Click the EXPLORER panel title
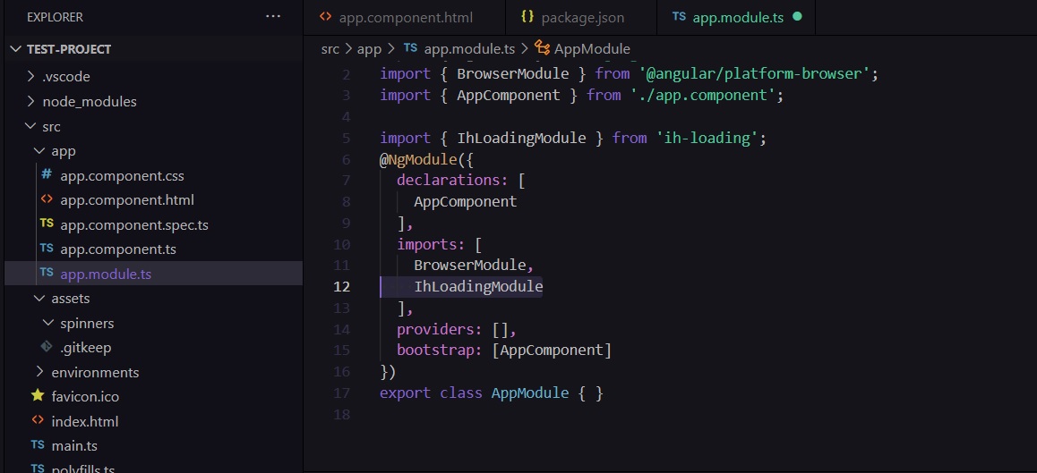The width and height of the screenshot is (1037, 473). click(55, 17)
